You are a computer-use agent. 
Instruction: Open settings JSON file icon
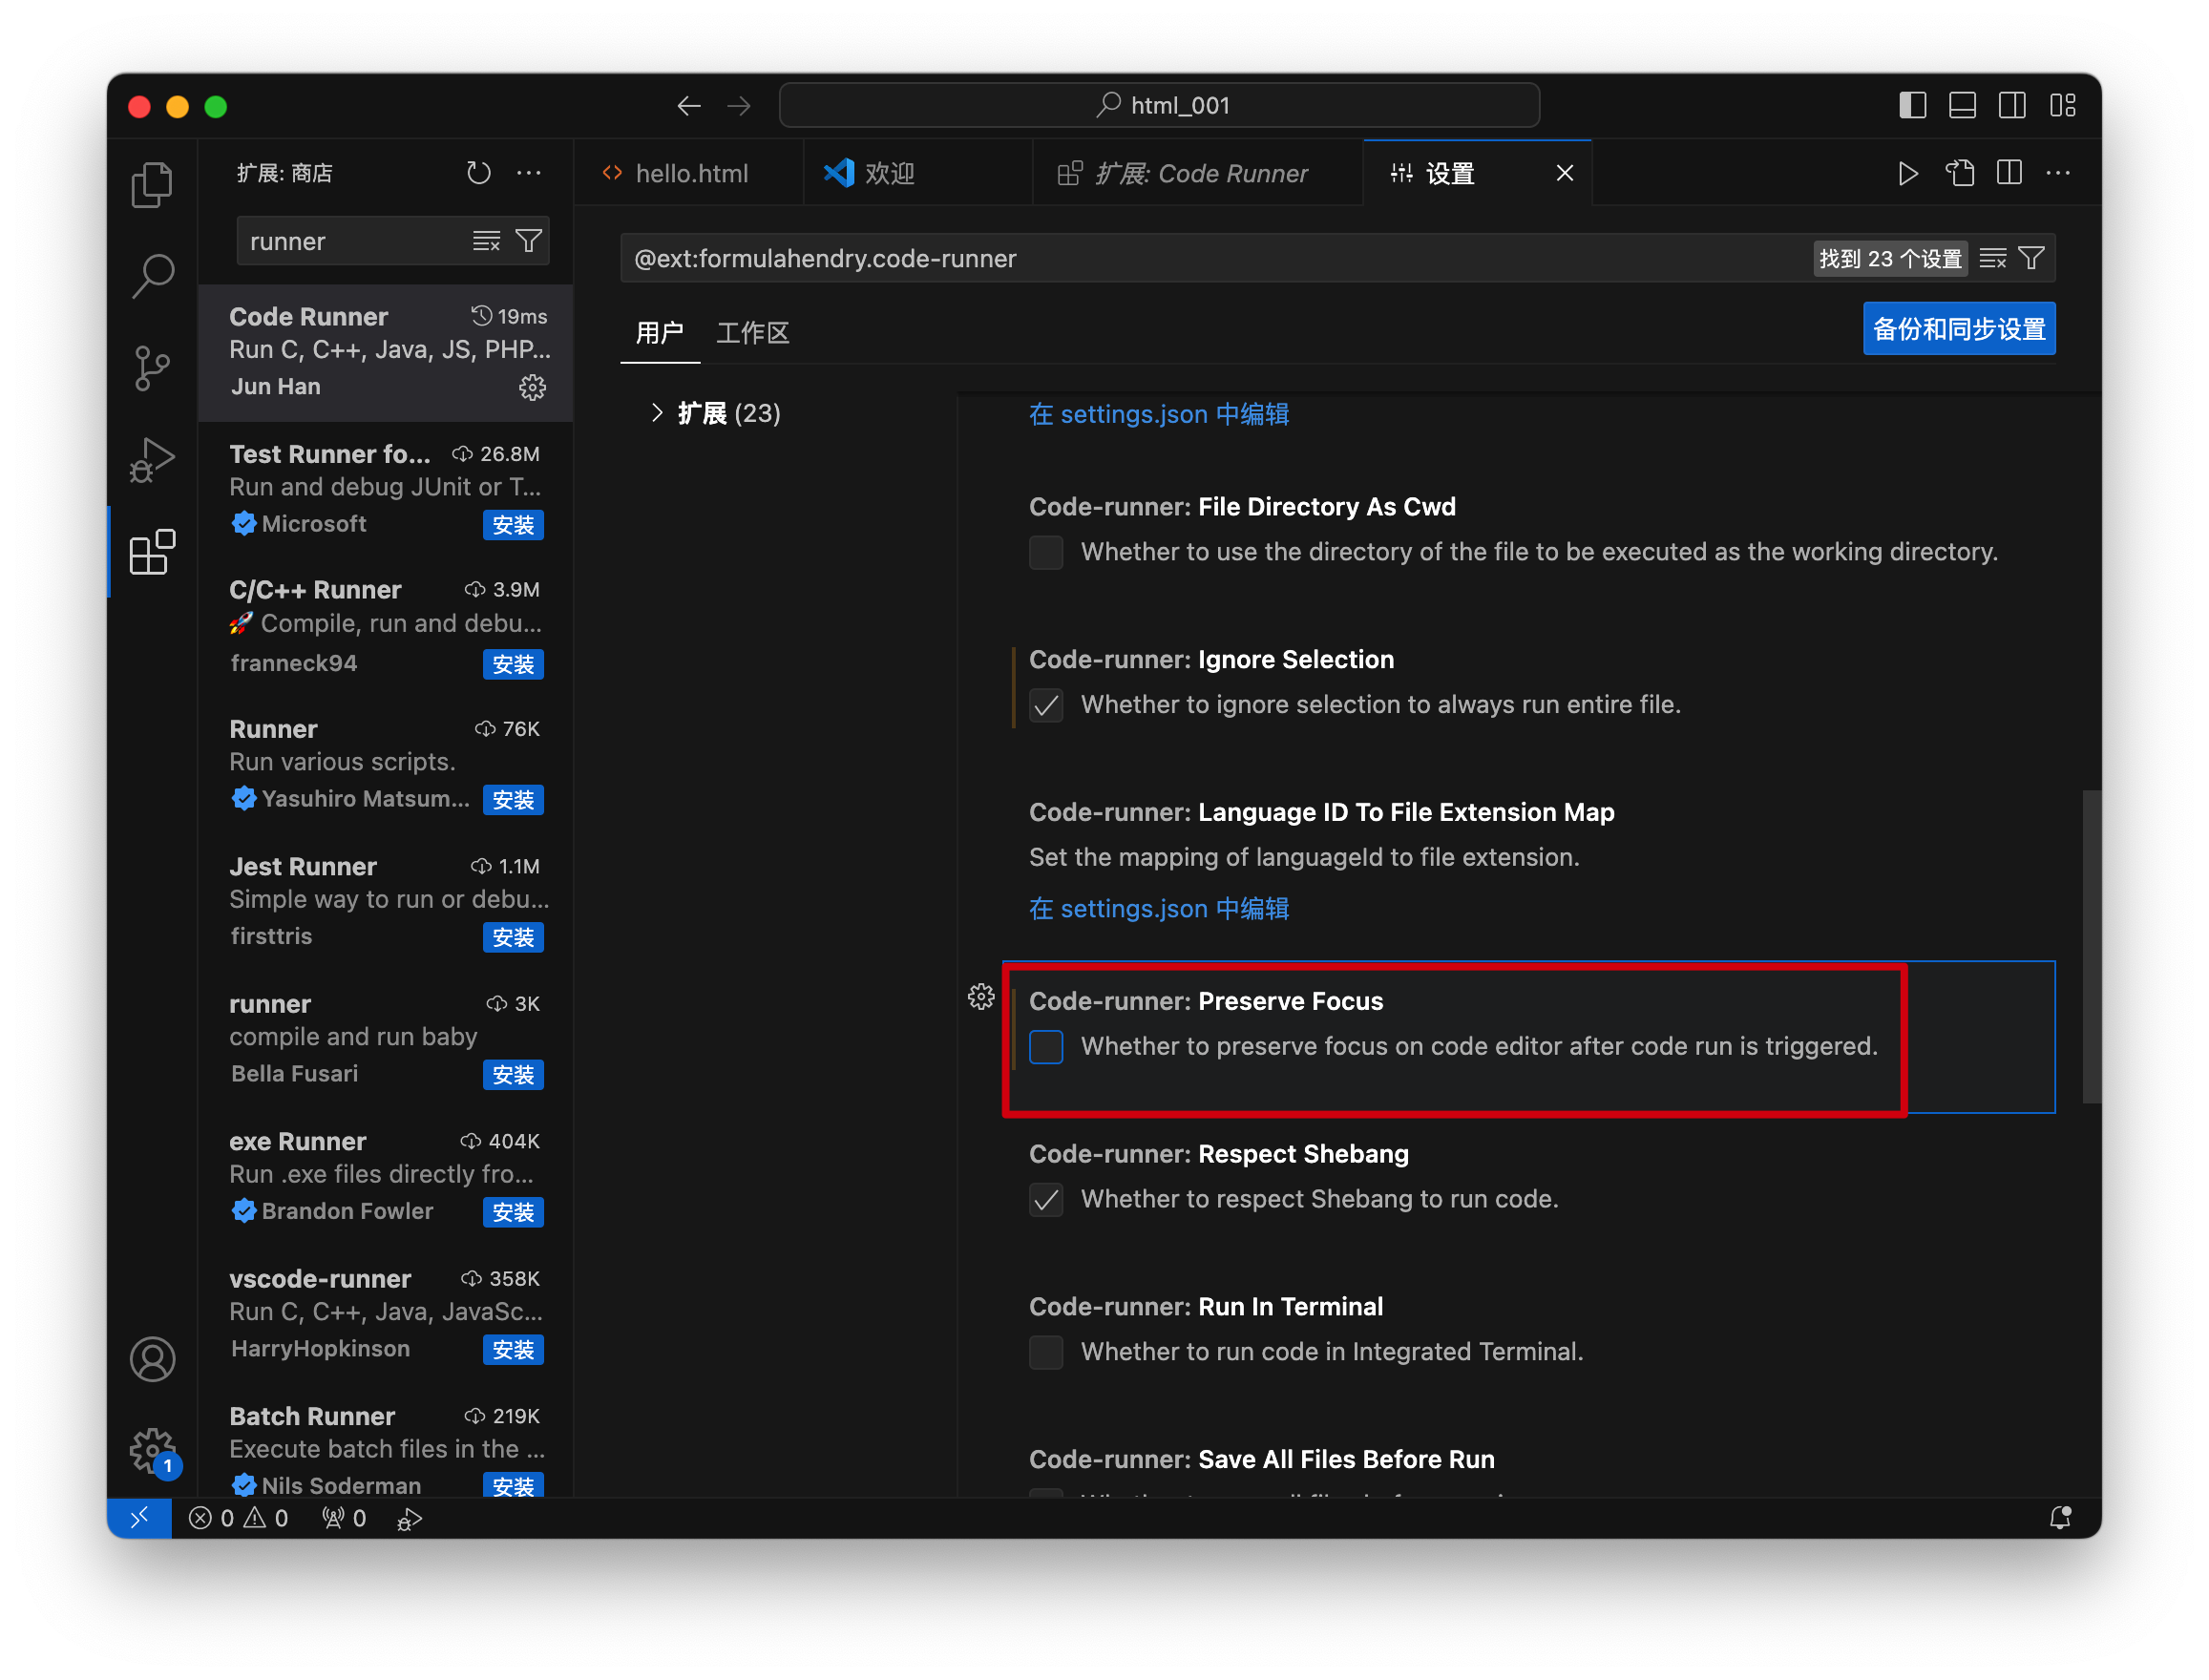coord(1959,173)
